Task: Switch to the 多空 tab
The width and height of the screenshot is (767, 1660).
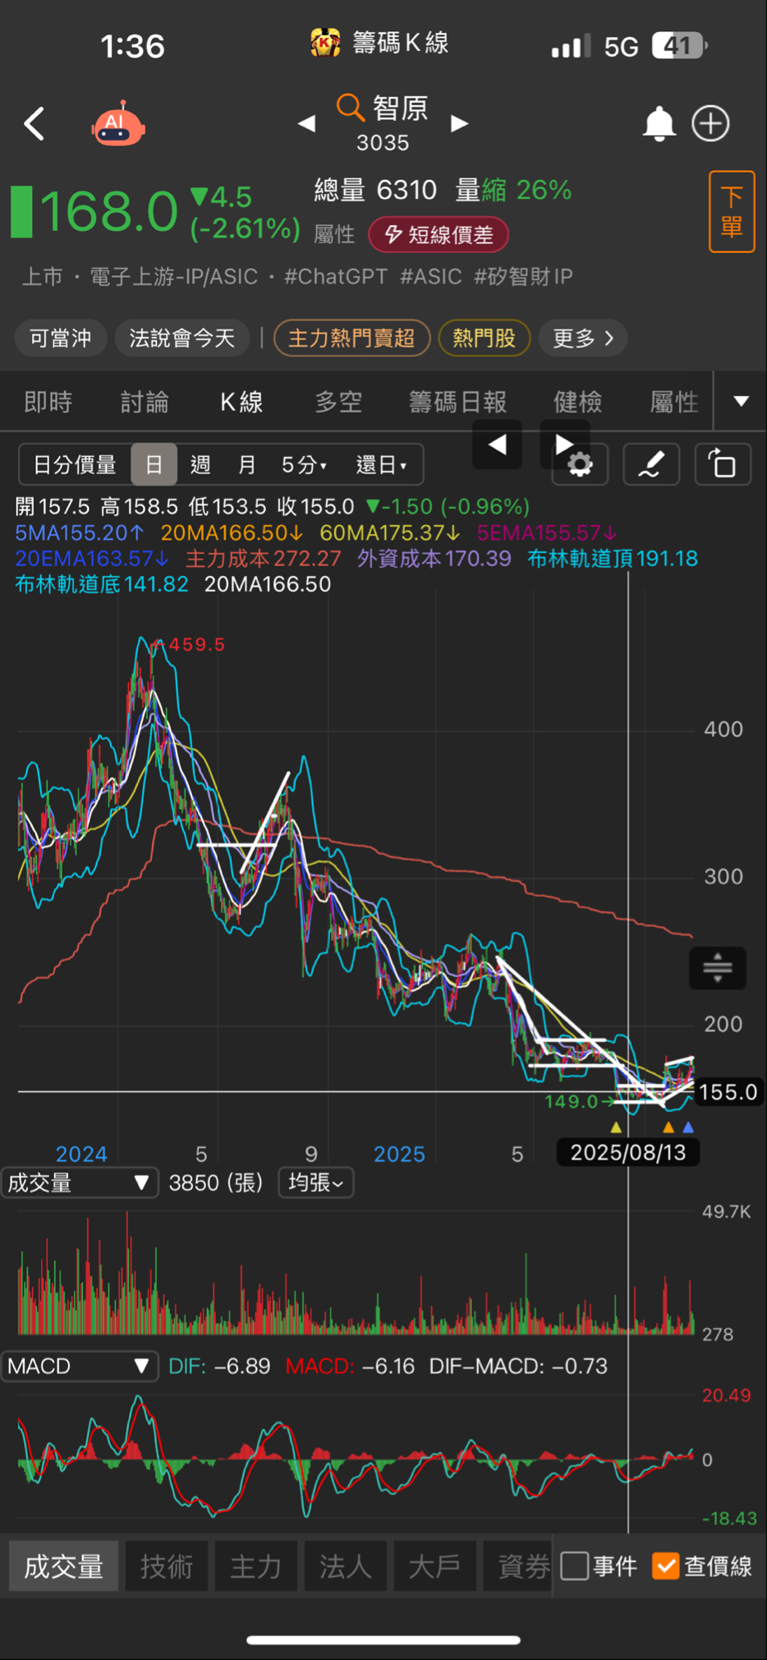Action: click(x=338, y=402)
